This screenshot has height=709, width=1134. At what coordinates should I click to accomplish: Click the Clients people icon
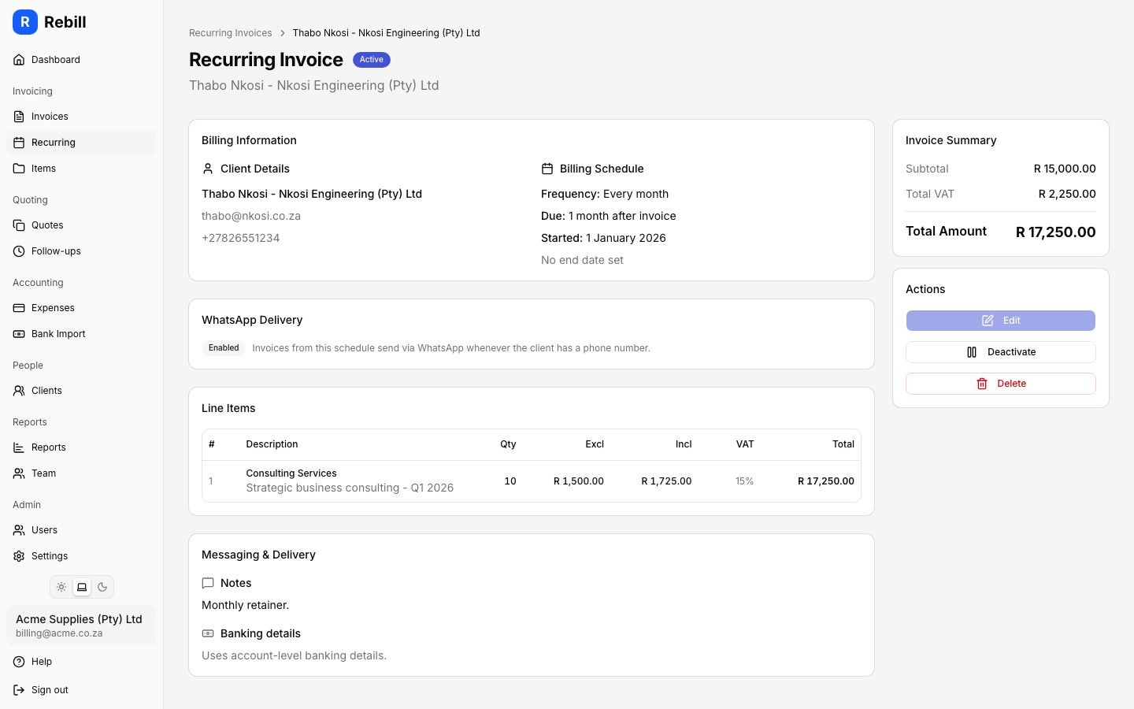coord(19,391)
